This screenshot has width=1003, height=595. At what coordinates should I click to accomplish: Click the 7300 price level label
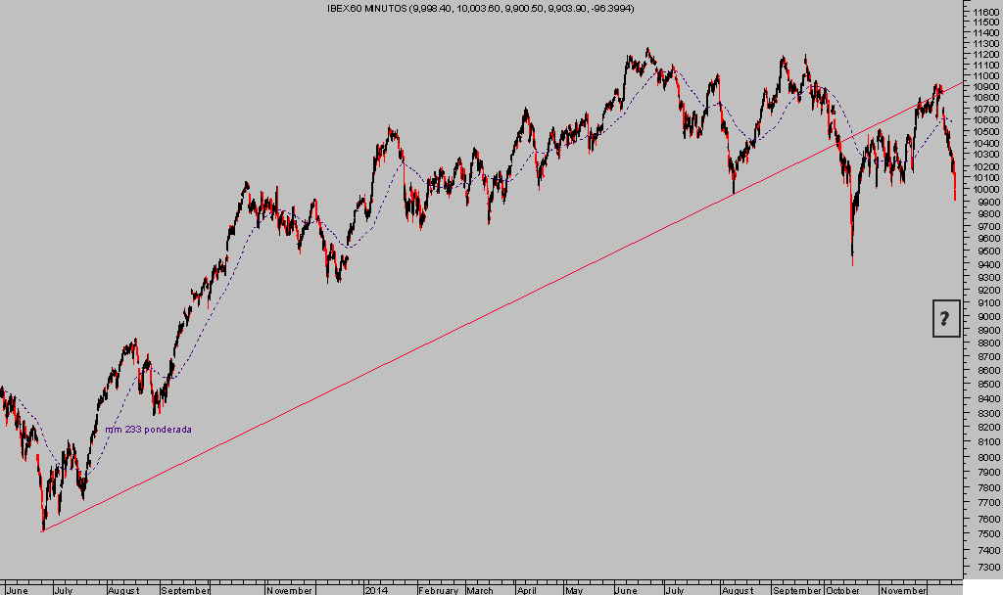coord(980,568)
